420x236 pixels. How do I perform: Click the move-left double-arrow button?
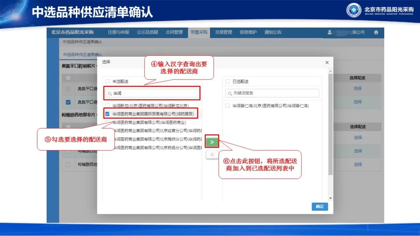(x=212, y=154)
